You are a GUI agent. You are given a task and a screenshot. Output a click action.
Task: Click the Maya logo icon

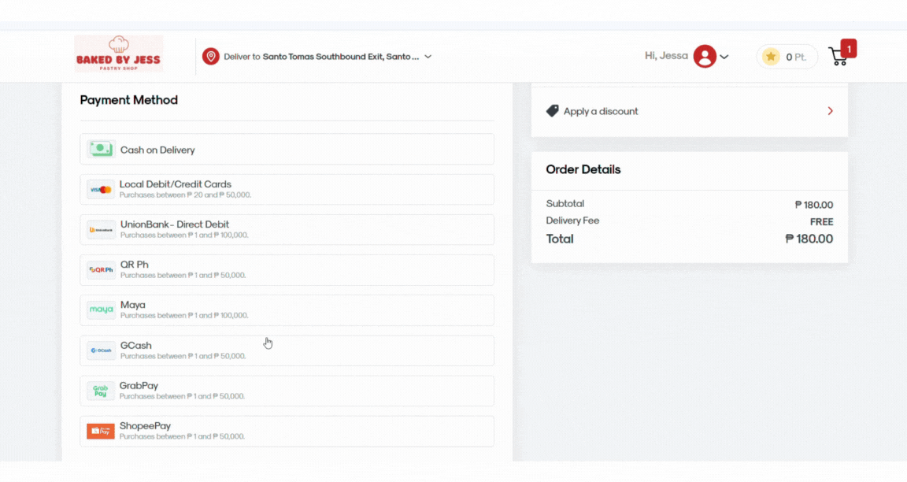[101, 310]
